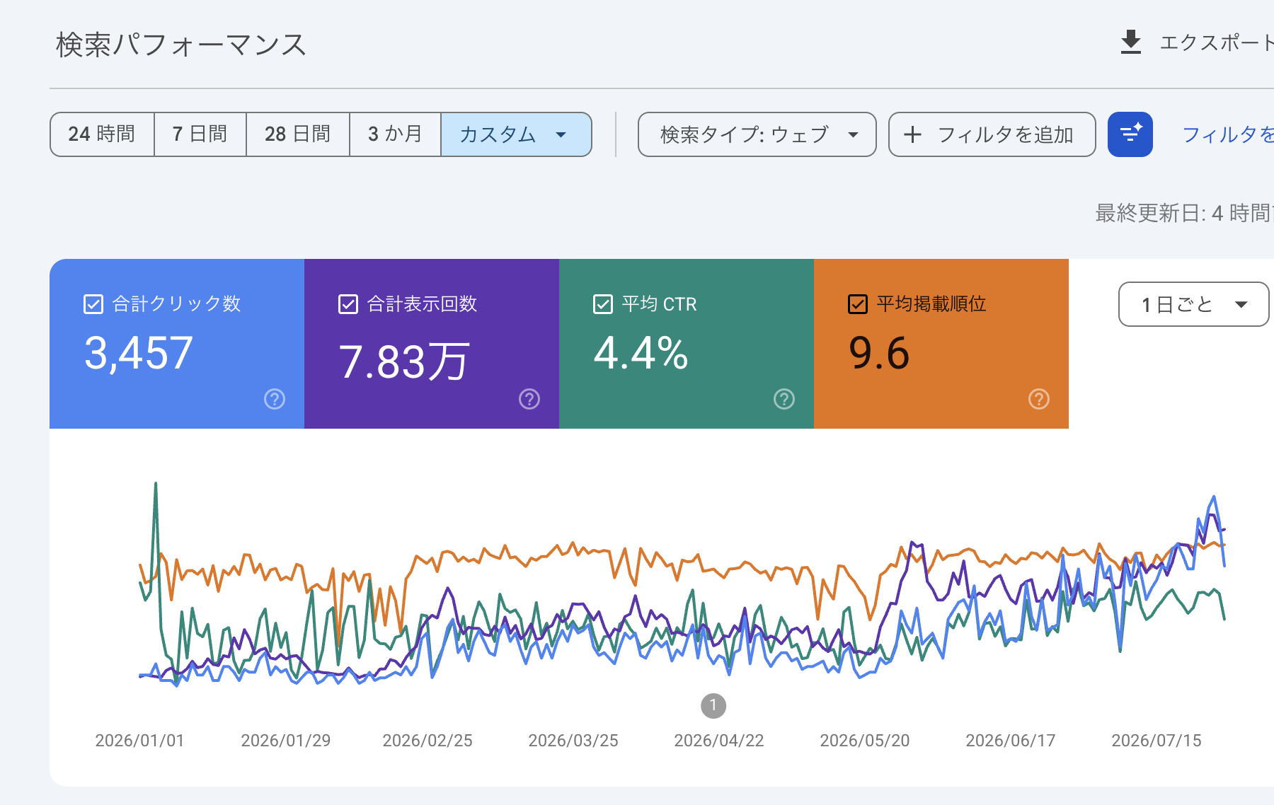Toggle the 合計クリック数 checkbox

93,304
